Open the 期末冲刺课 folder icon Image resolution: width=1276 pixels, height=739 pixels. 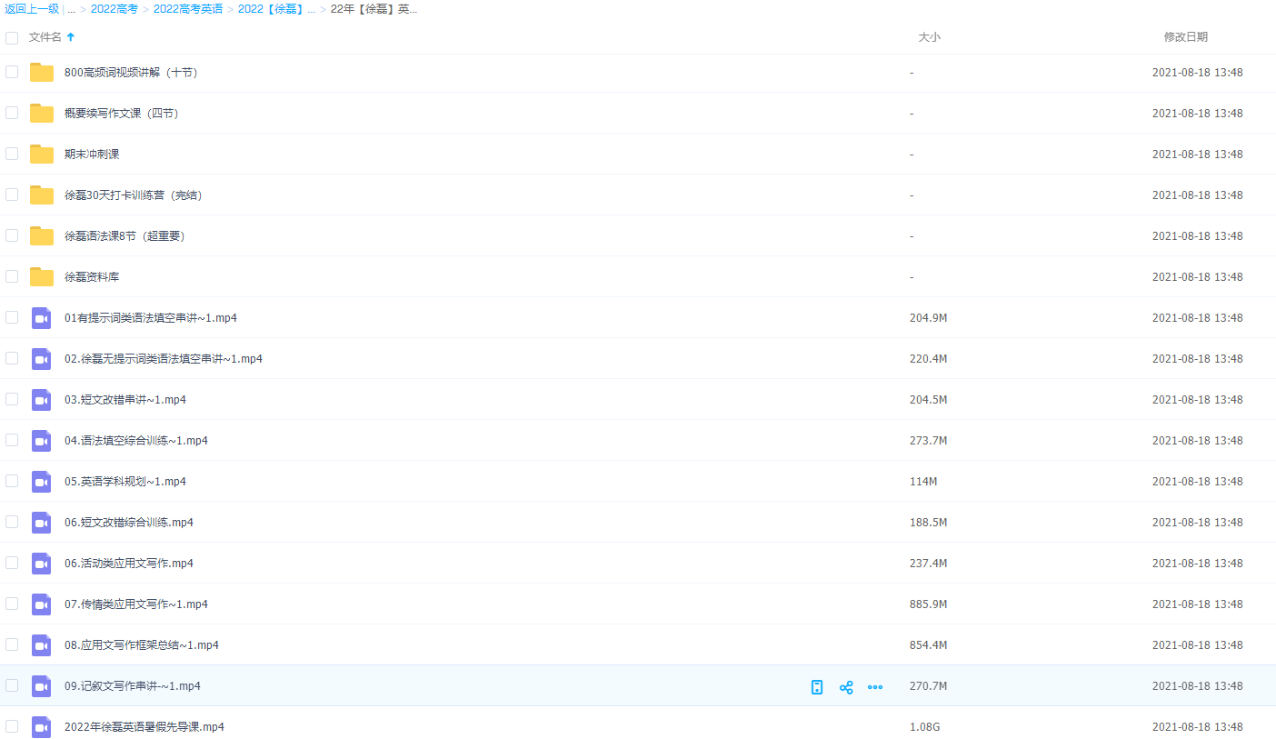(42, 155)
